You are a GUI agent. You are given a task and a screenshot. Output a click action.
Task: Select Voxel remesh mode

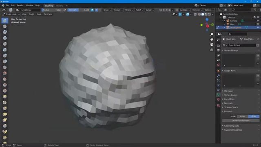click(242, 116)
